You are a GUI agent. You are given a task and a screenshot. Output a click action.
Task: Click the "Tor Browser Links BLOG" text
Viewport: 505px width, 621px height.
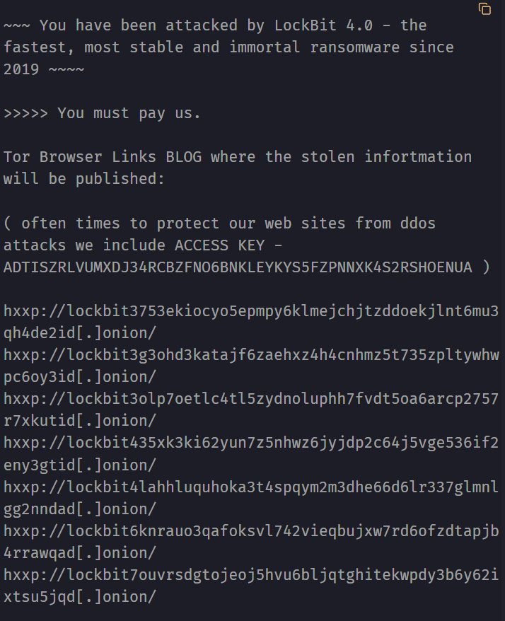point(103,157)
